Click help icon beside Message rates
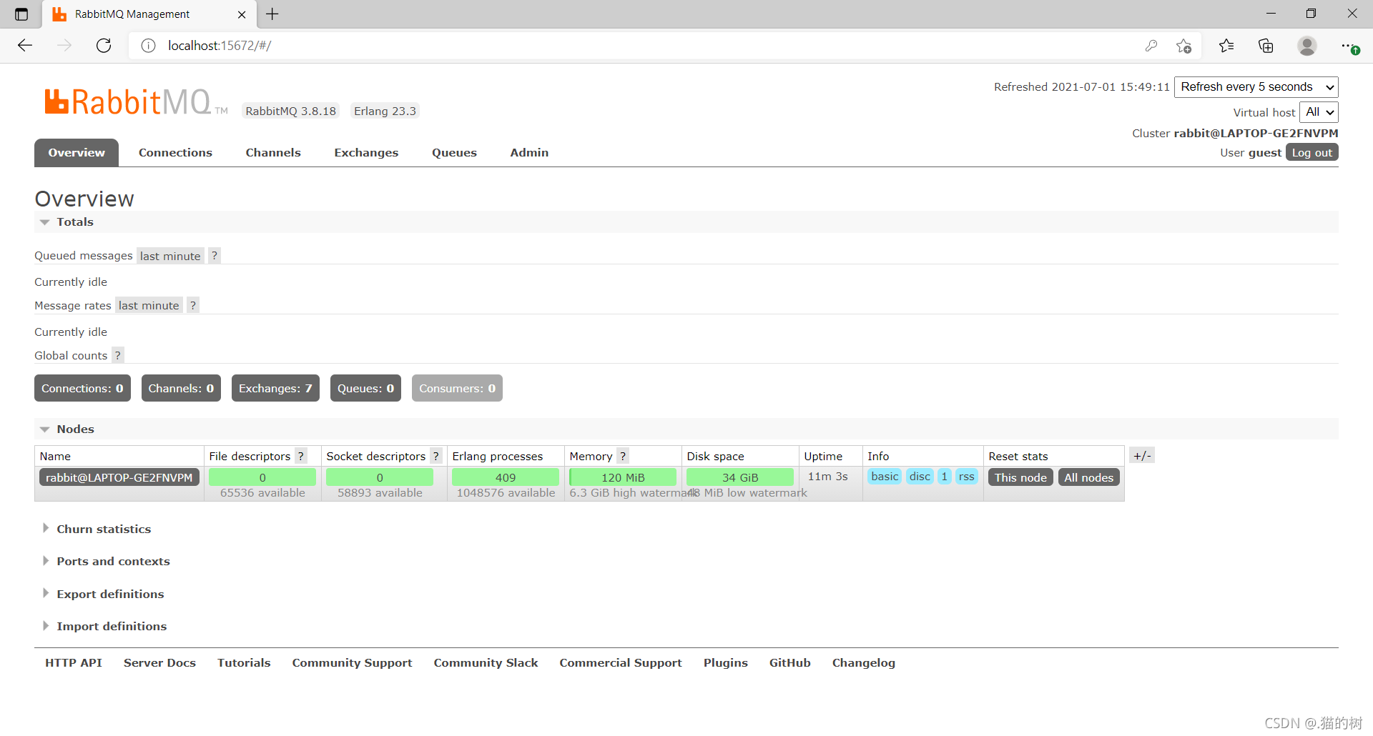Viewport: 1373px width, 736px height. pyautogui.click(x=193, y=306)
